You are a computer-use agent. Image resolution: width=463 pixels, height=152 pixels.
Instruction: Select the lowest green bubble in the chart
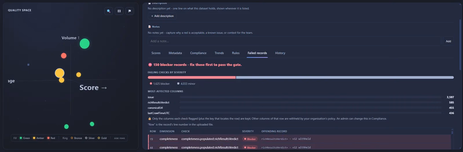tap(66, 127)
